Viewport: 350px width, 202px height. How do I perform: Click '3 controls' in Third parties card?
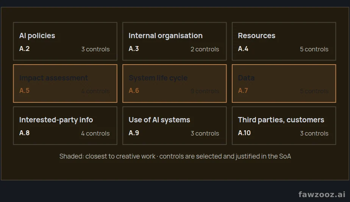click(314, 134)
